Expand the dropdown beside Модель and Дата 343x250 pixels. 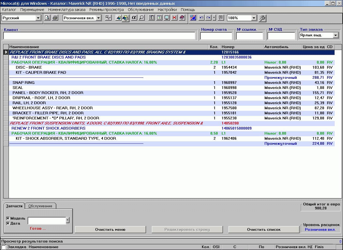pos(68,220)
